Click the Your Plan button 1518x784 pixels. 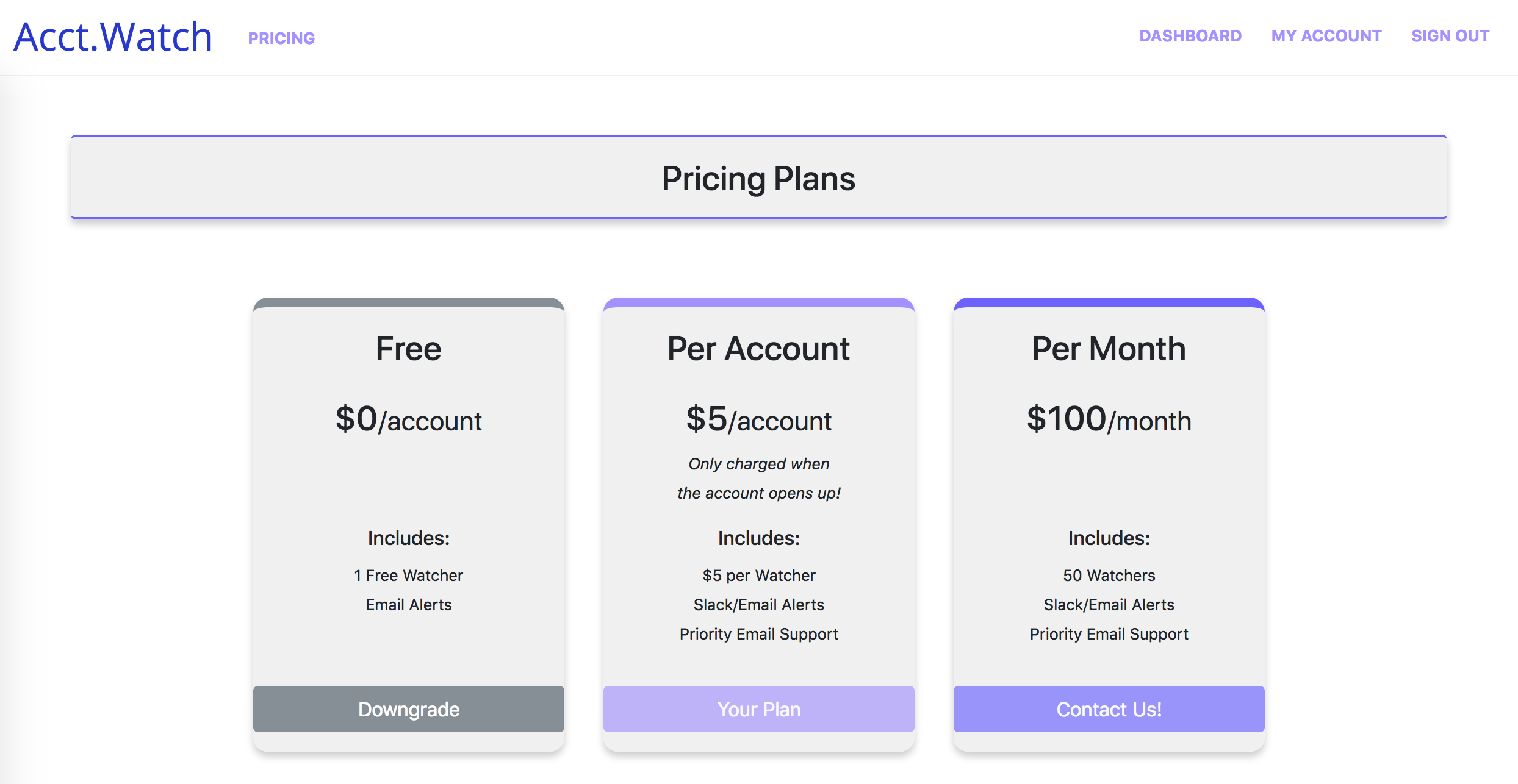[758, 709]
